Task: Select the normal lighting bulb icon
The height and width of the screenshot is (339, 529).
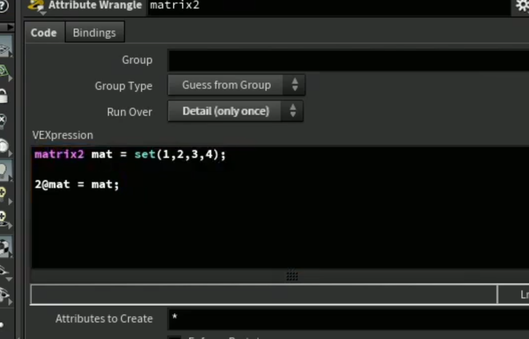Action: (x=4, y=171)
